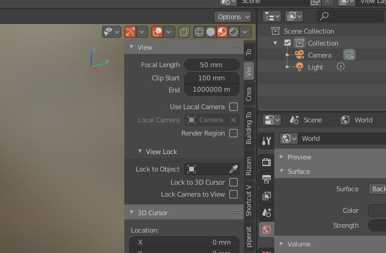Image resolution: width=386 pixels, height=253 pixels.
Task: Switch to Rizom sidebar tab
Action: pos(249,166)
